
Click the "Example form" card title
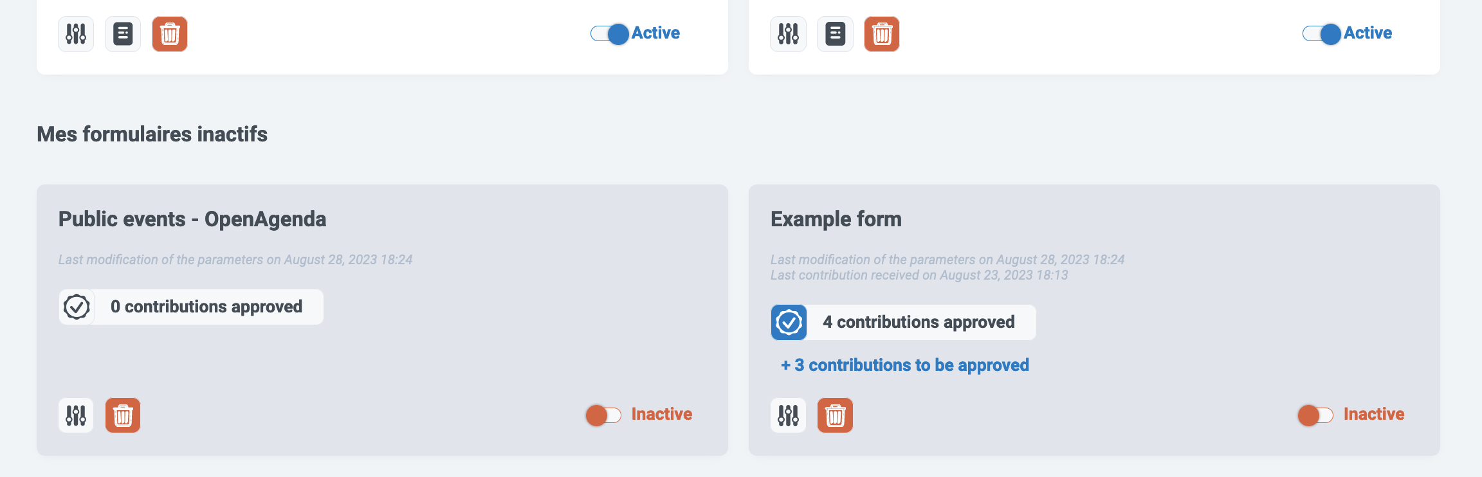(x=836, y=219)
